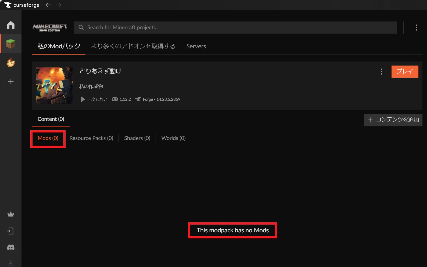Click the download icon at sidebar bottom
Image resolution: width=427 pixels, height=267 pixels.
pos(11,263)
